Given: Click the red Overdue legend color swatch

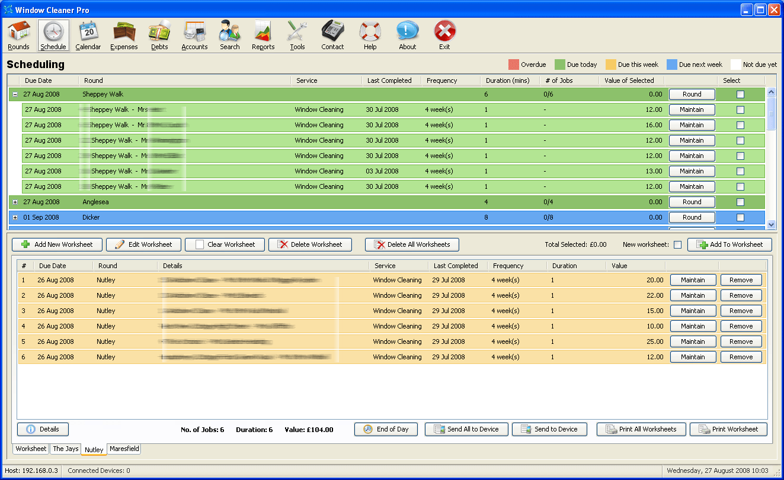Looking at the screenshot, I should point(513,65).
